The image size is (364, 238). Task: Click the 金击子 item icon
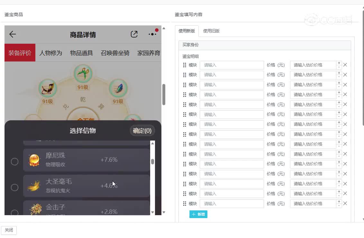[35, 209]
